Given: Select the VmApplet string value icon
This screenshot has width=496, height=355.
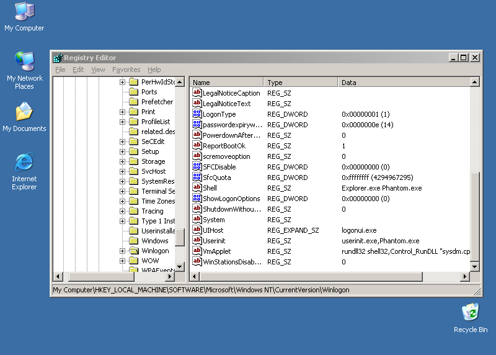Looking at the screenshot, I should (197, 251).
